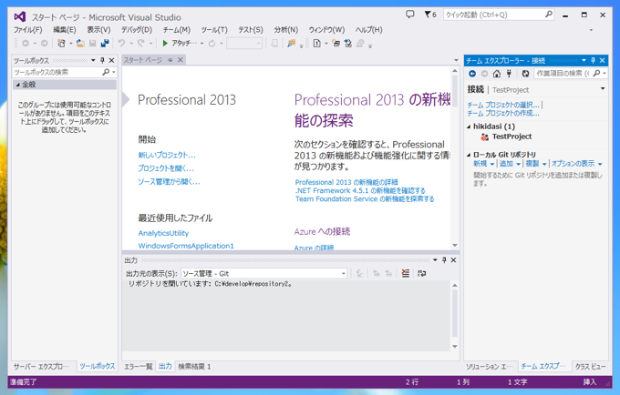The height and width of the screenshot is (395, 620).
Task: Close the Toolbox panel
Action: coord(111,60)
